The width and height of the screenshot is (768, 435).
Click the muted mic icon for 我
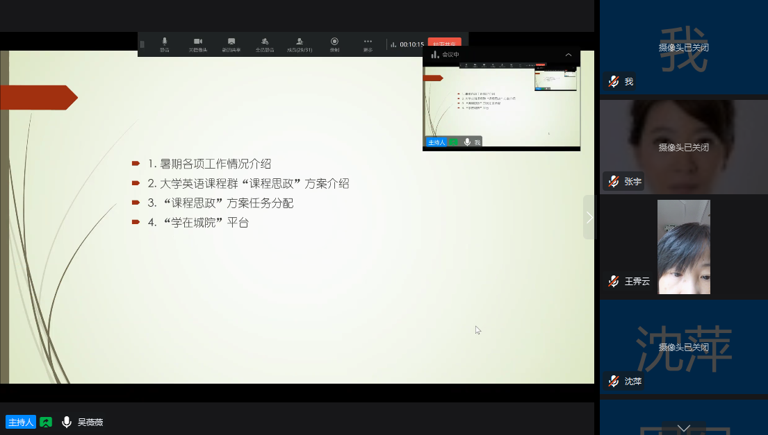(x=614, y=82)
